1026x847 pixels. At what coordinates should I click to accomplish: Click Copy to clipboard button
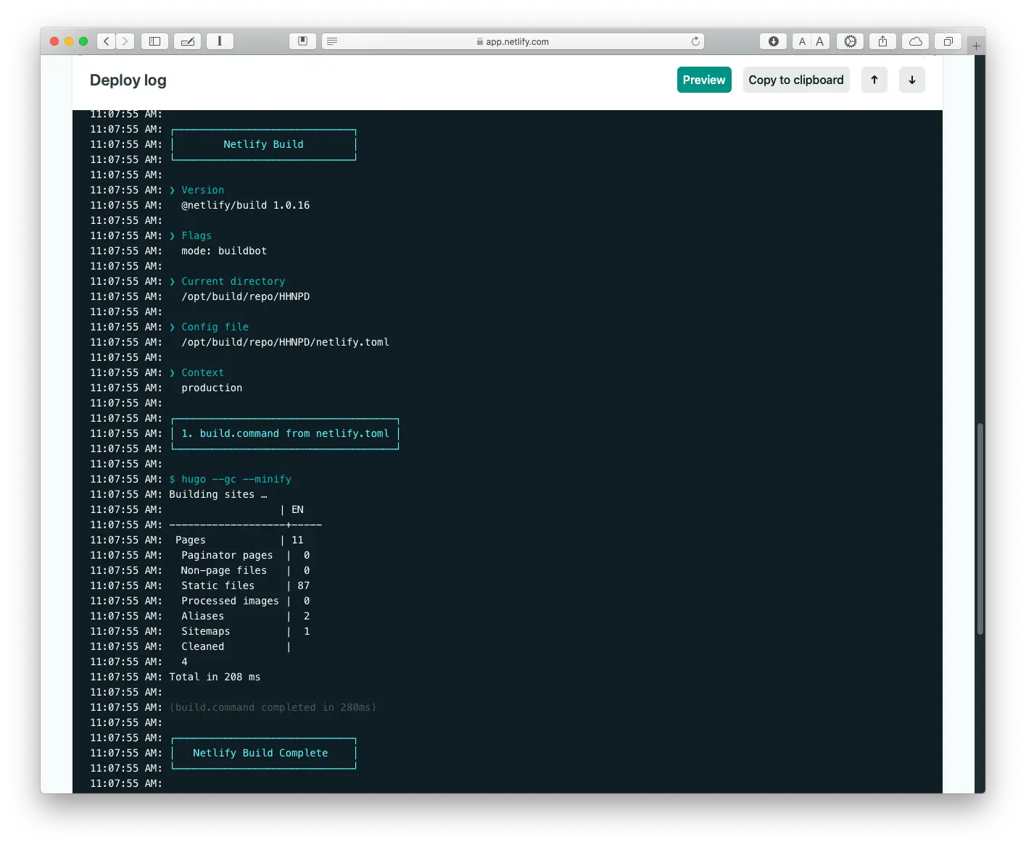tap(796, 80)
